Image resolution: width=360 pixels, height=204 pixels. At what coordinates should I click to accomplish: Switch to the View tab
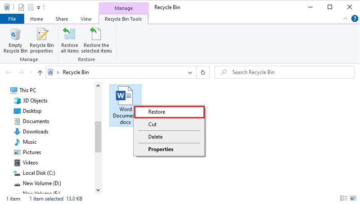pyautogui.click(x=86, y=19)
